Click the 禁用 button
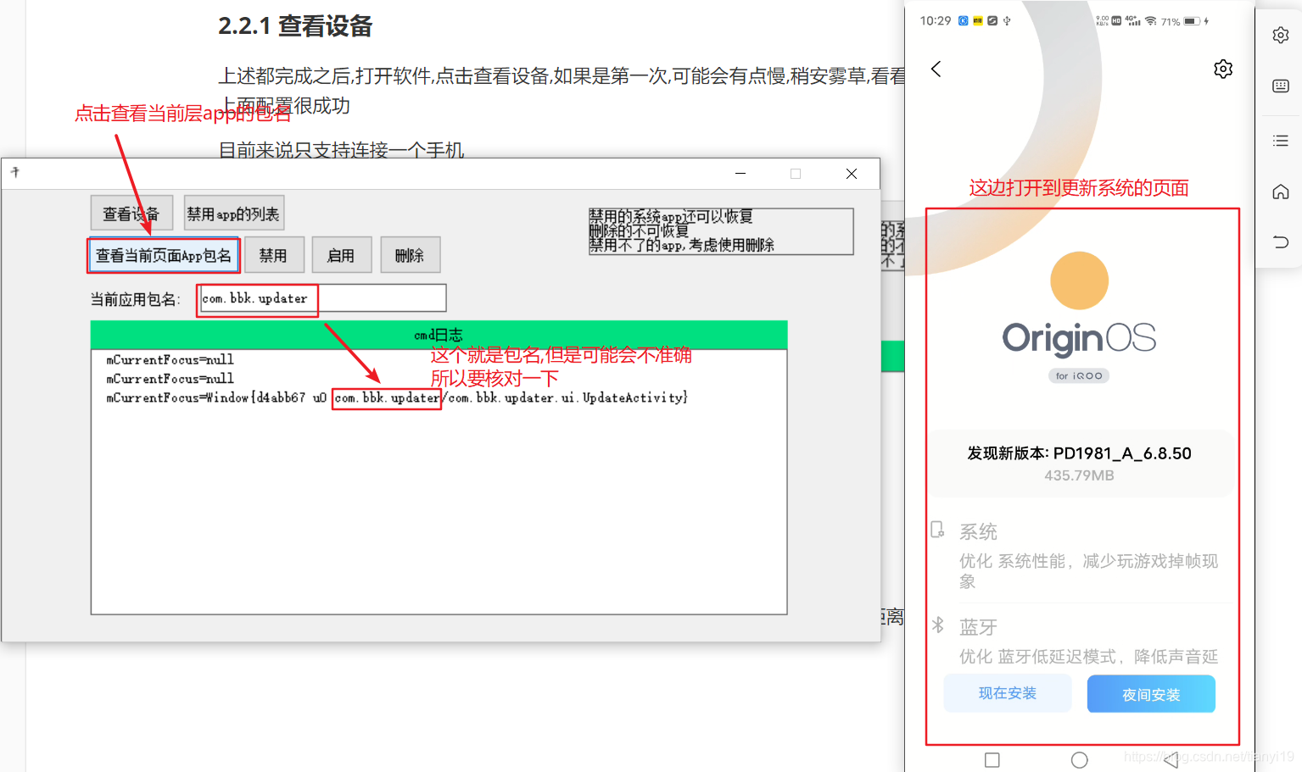This screenshot has height=772, width=1302. point(273,255)
